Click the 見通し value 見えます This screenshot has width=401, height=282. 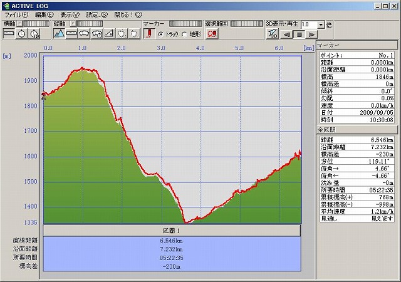382,219
